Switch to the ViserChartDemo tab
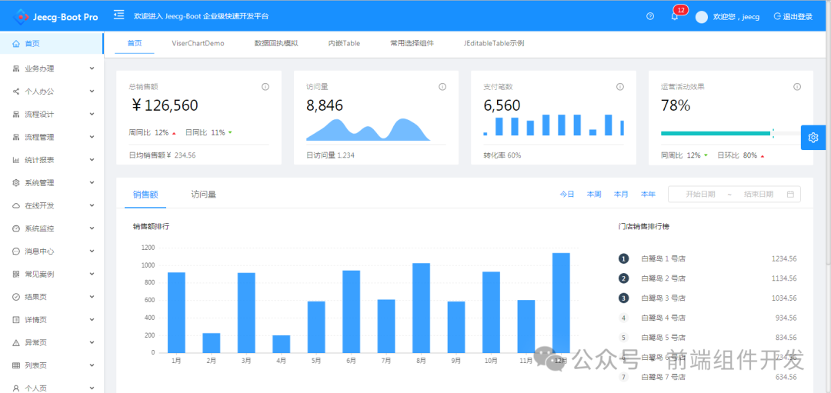 click(198, 43)
